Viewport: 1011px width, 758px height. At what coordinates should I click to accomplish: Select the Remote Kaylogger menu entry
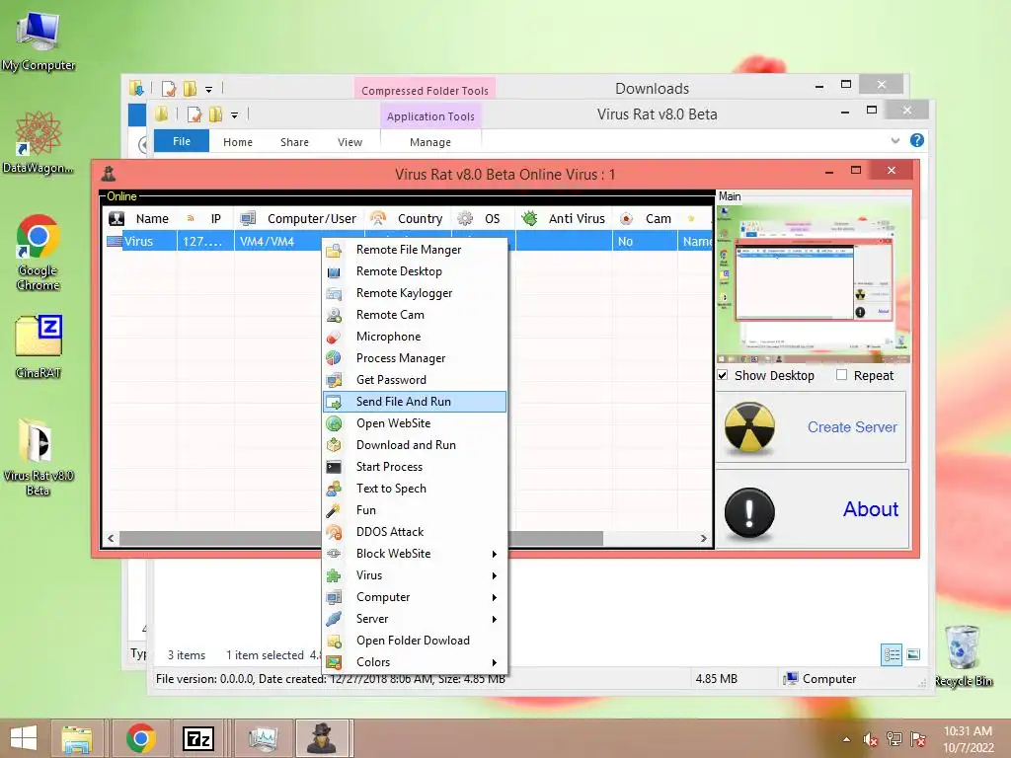point(414,293)
